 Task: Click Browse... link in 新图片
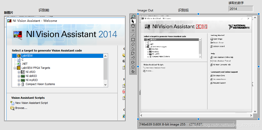coord(21,108)
